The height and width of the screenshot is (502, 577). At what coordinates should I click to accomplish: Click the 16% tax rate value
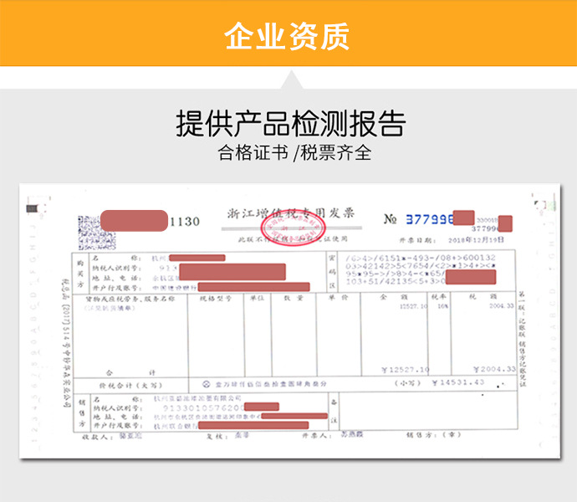pyautogui.click(x=442, y=306)
